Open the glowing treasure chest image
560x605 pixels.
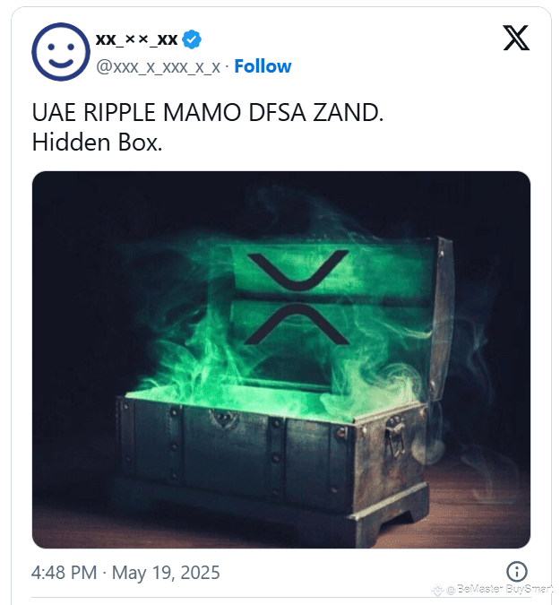click(281, 359)
